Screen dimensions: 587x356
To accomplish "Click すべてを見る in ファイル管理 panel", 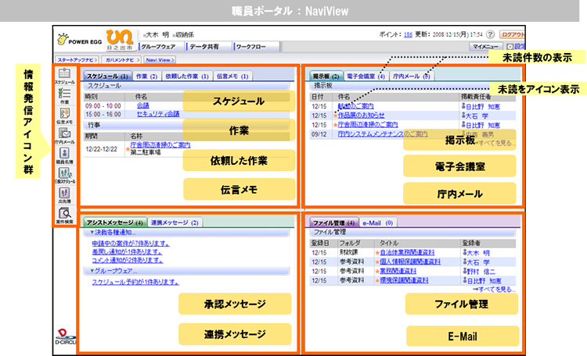I will point(494,289).
